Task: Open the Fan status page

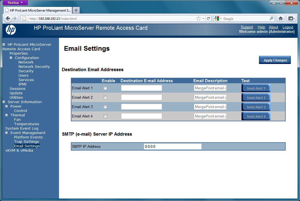Action: [17, 120]
